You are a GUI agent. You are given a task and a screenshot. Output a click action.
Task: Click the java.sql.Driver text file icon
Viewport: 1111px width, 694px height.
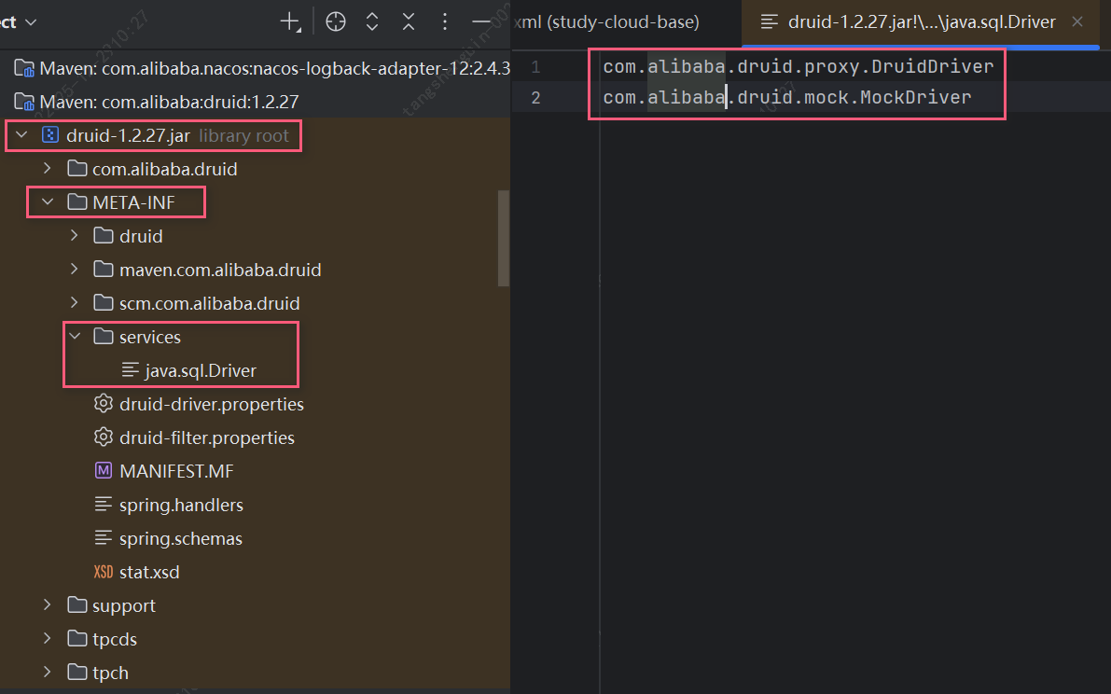131,370
